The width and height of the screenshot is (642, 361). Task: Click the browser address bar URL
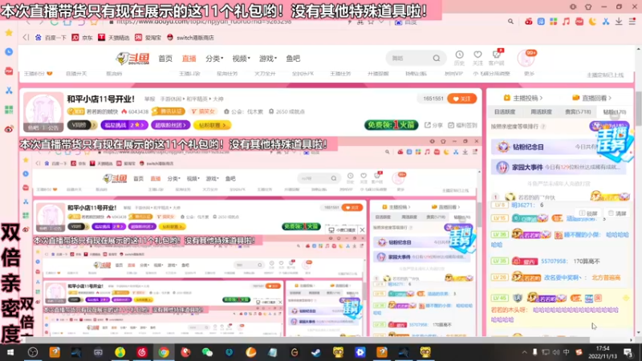[x=204, y=22]
